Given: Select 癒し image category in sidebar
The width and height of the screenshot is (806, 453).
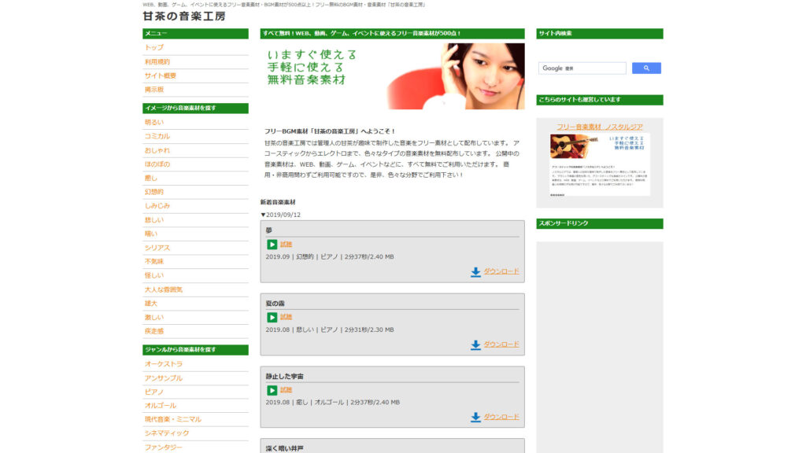Looking at the screenshot, I should 150,179.
